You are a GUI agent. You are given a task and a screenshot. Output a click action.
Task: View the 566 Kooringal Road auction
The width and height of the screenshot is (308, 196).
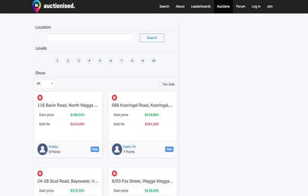pyautogui.click(x=169, y=149)
